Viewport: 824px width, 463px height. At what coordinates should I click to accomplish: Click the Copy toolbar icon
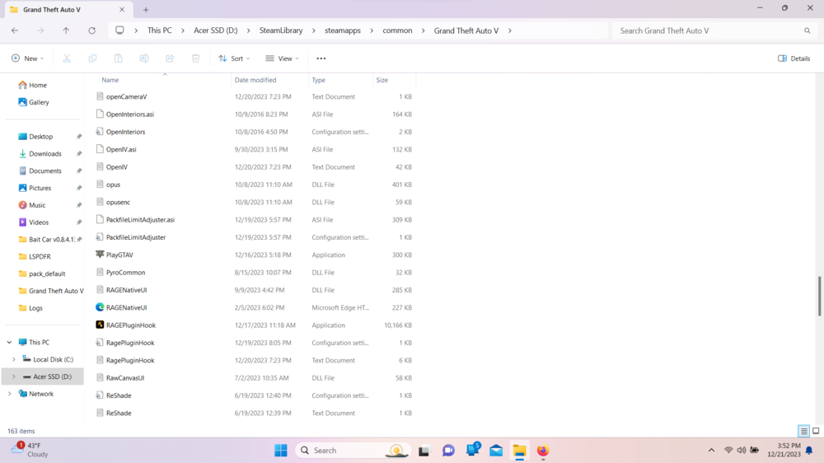pos(92,58)
